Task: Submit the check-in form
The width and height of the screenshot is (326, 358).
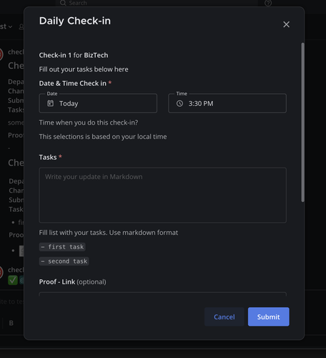Action: coord(269,316)
